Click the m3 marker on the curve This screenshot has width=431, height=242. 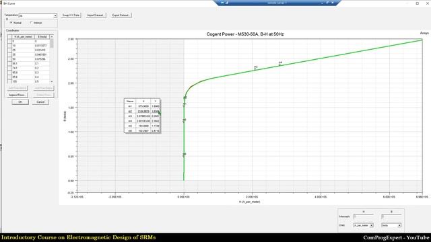[x=255, y=68]
